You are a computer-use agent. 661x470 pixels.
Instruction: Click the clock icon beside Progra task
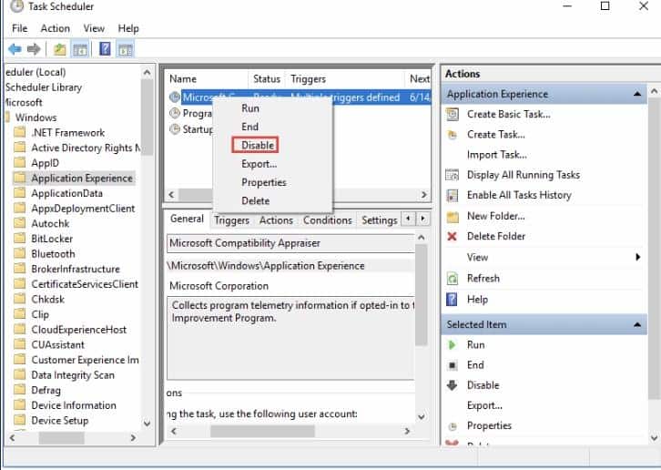[175, 113]
